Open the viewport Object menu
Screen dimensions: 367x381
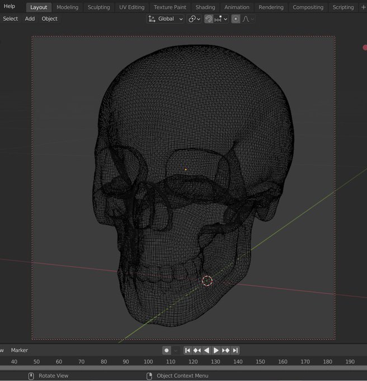[49, 18]
